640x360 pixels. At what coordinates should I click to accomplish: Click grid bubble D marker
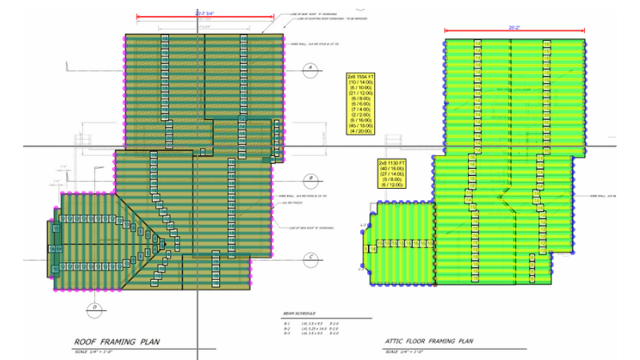pos(94,306)
